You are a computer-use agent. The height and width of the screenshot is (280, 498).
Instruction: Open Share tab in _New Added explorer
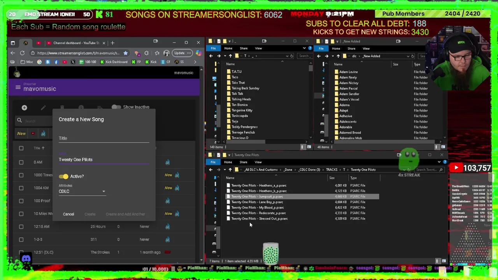351,49
